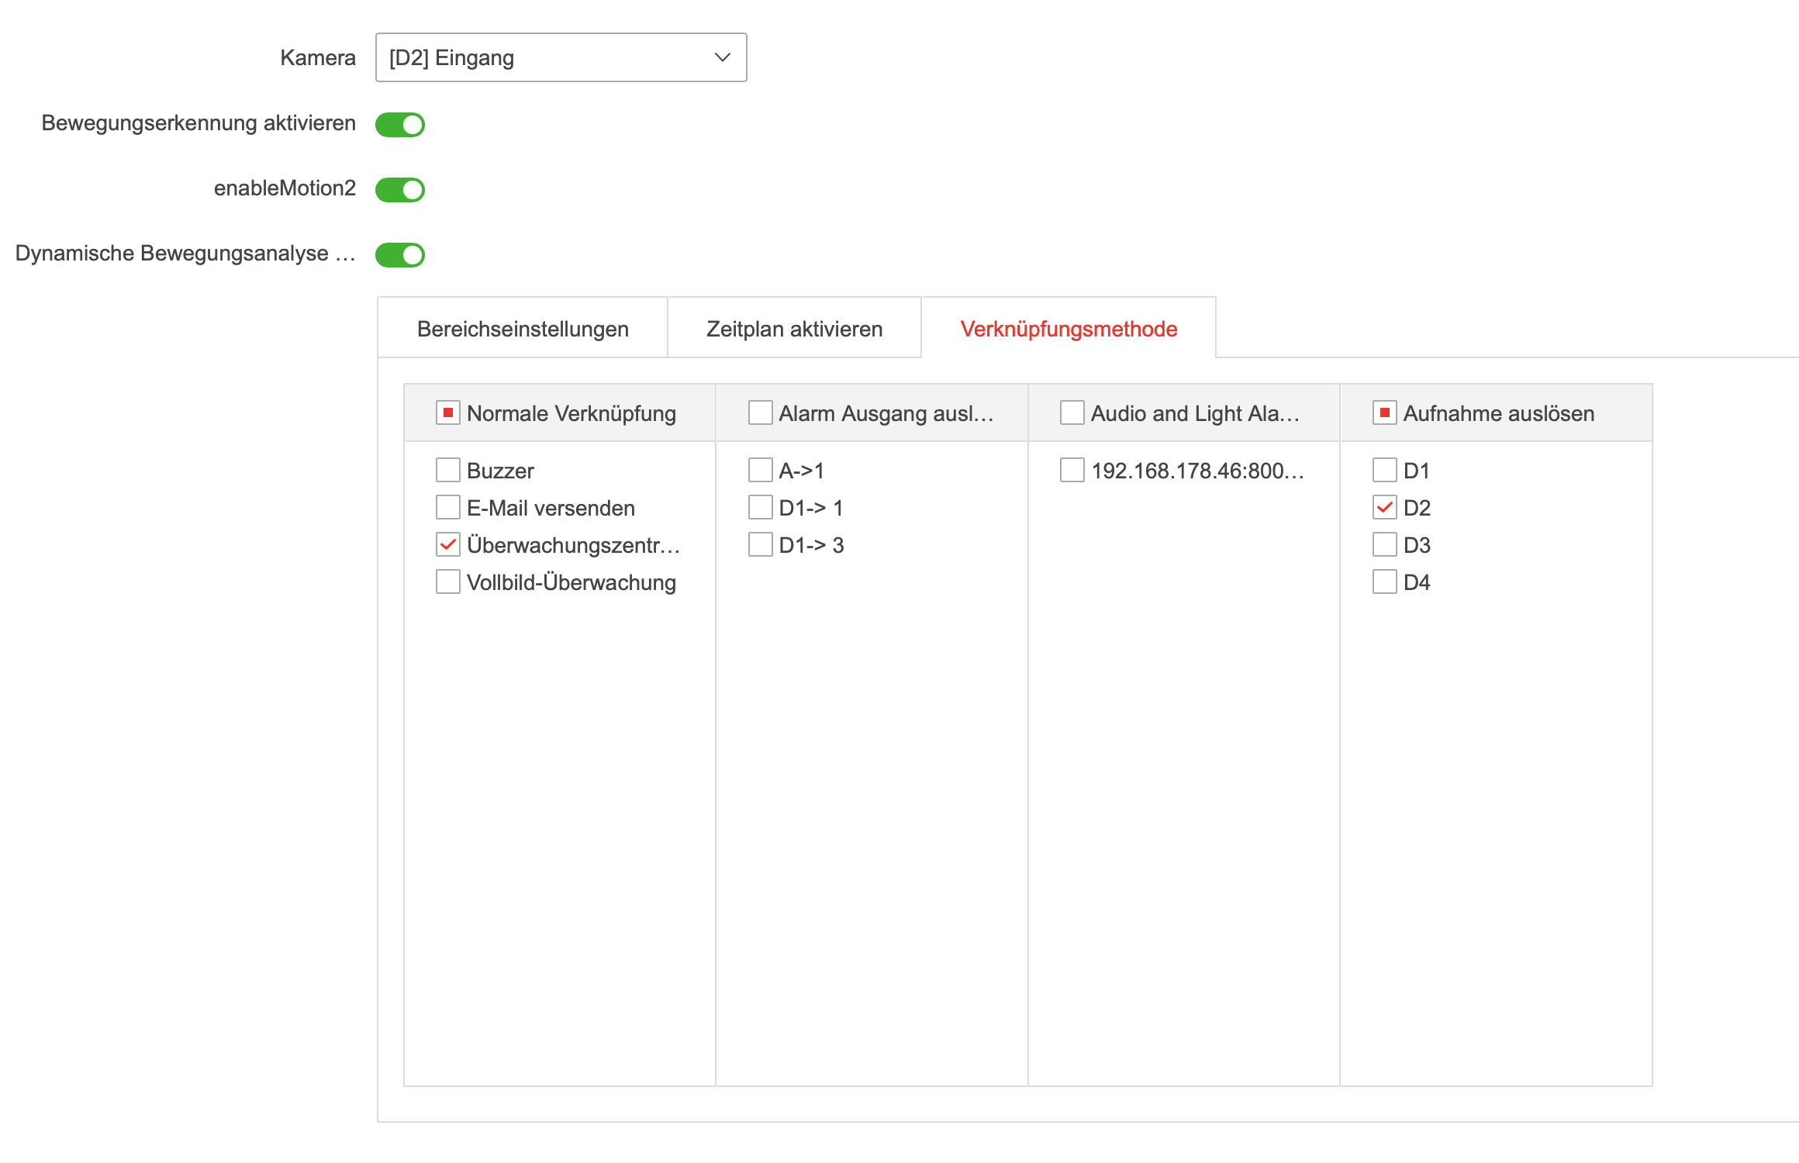Image resolution: width=1799 pixels, height=1163 pixels.
Task: Enable the Buzzer checkbox
Action: [x=448, y=470]
